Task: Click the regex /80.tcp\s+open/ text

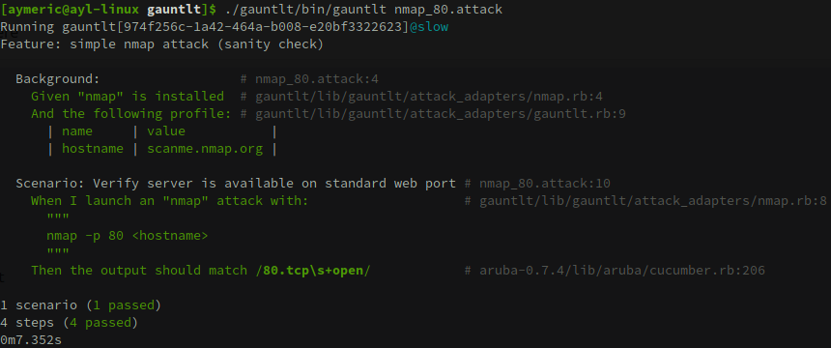Action: tap(313, 271)
